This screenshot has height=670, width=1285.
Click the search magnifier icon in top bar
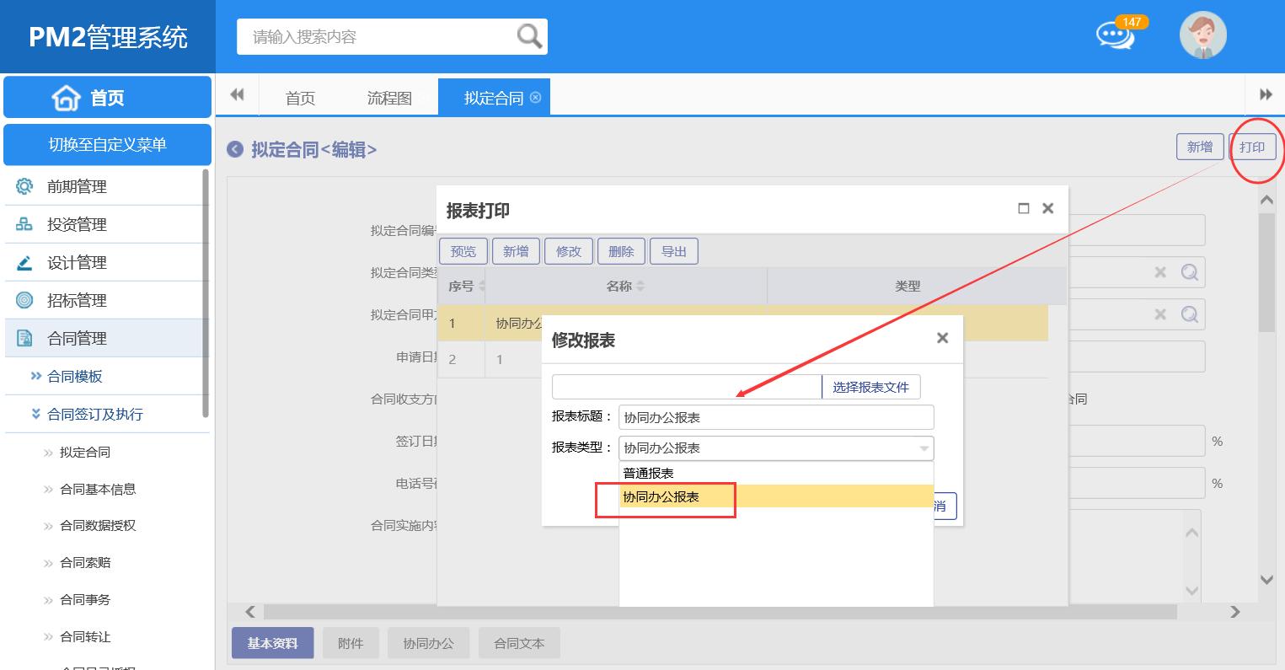tap(529, 36)
